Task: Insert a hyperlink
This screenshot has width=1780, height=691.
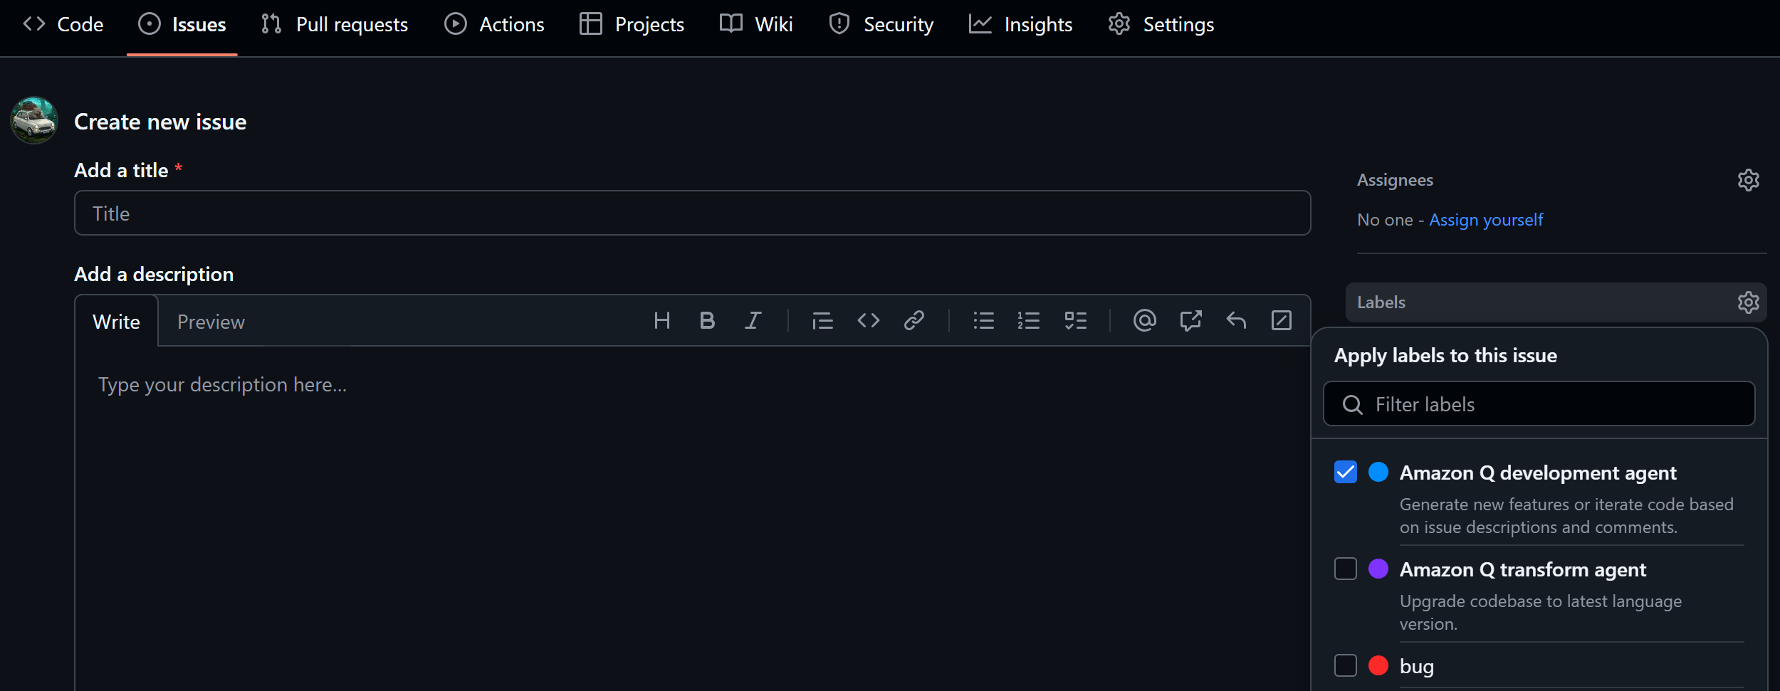Action: pyautogui.click(x=914, y=320)
